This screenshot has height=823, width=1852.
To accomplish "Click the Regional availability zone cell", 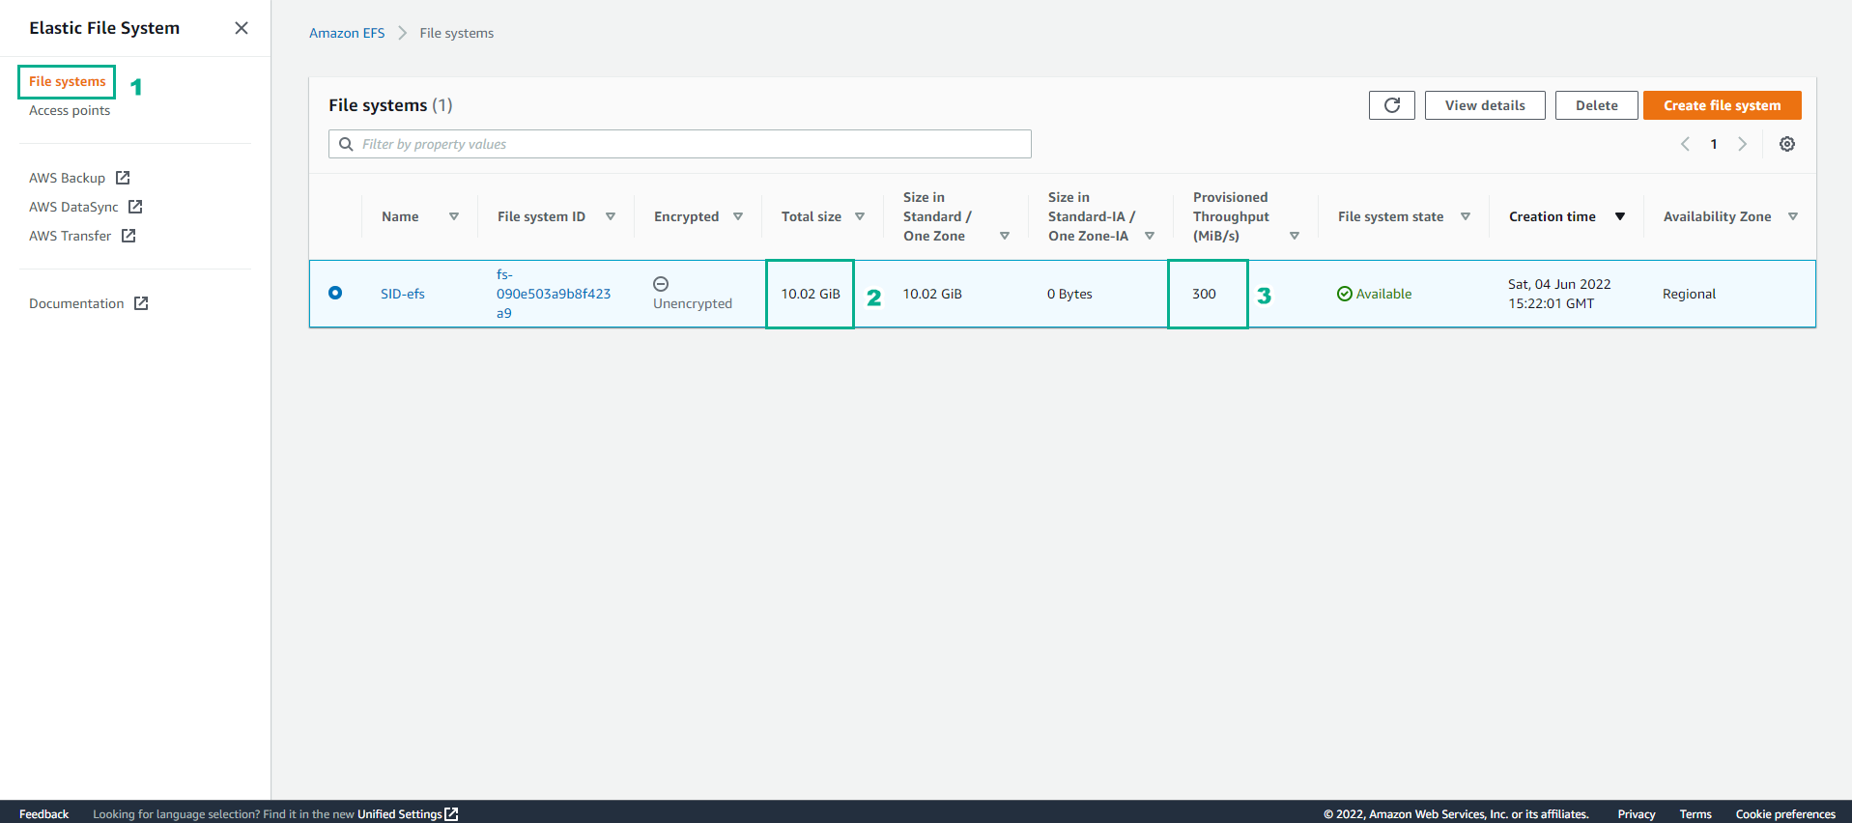I will tap(1689, 294).
